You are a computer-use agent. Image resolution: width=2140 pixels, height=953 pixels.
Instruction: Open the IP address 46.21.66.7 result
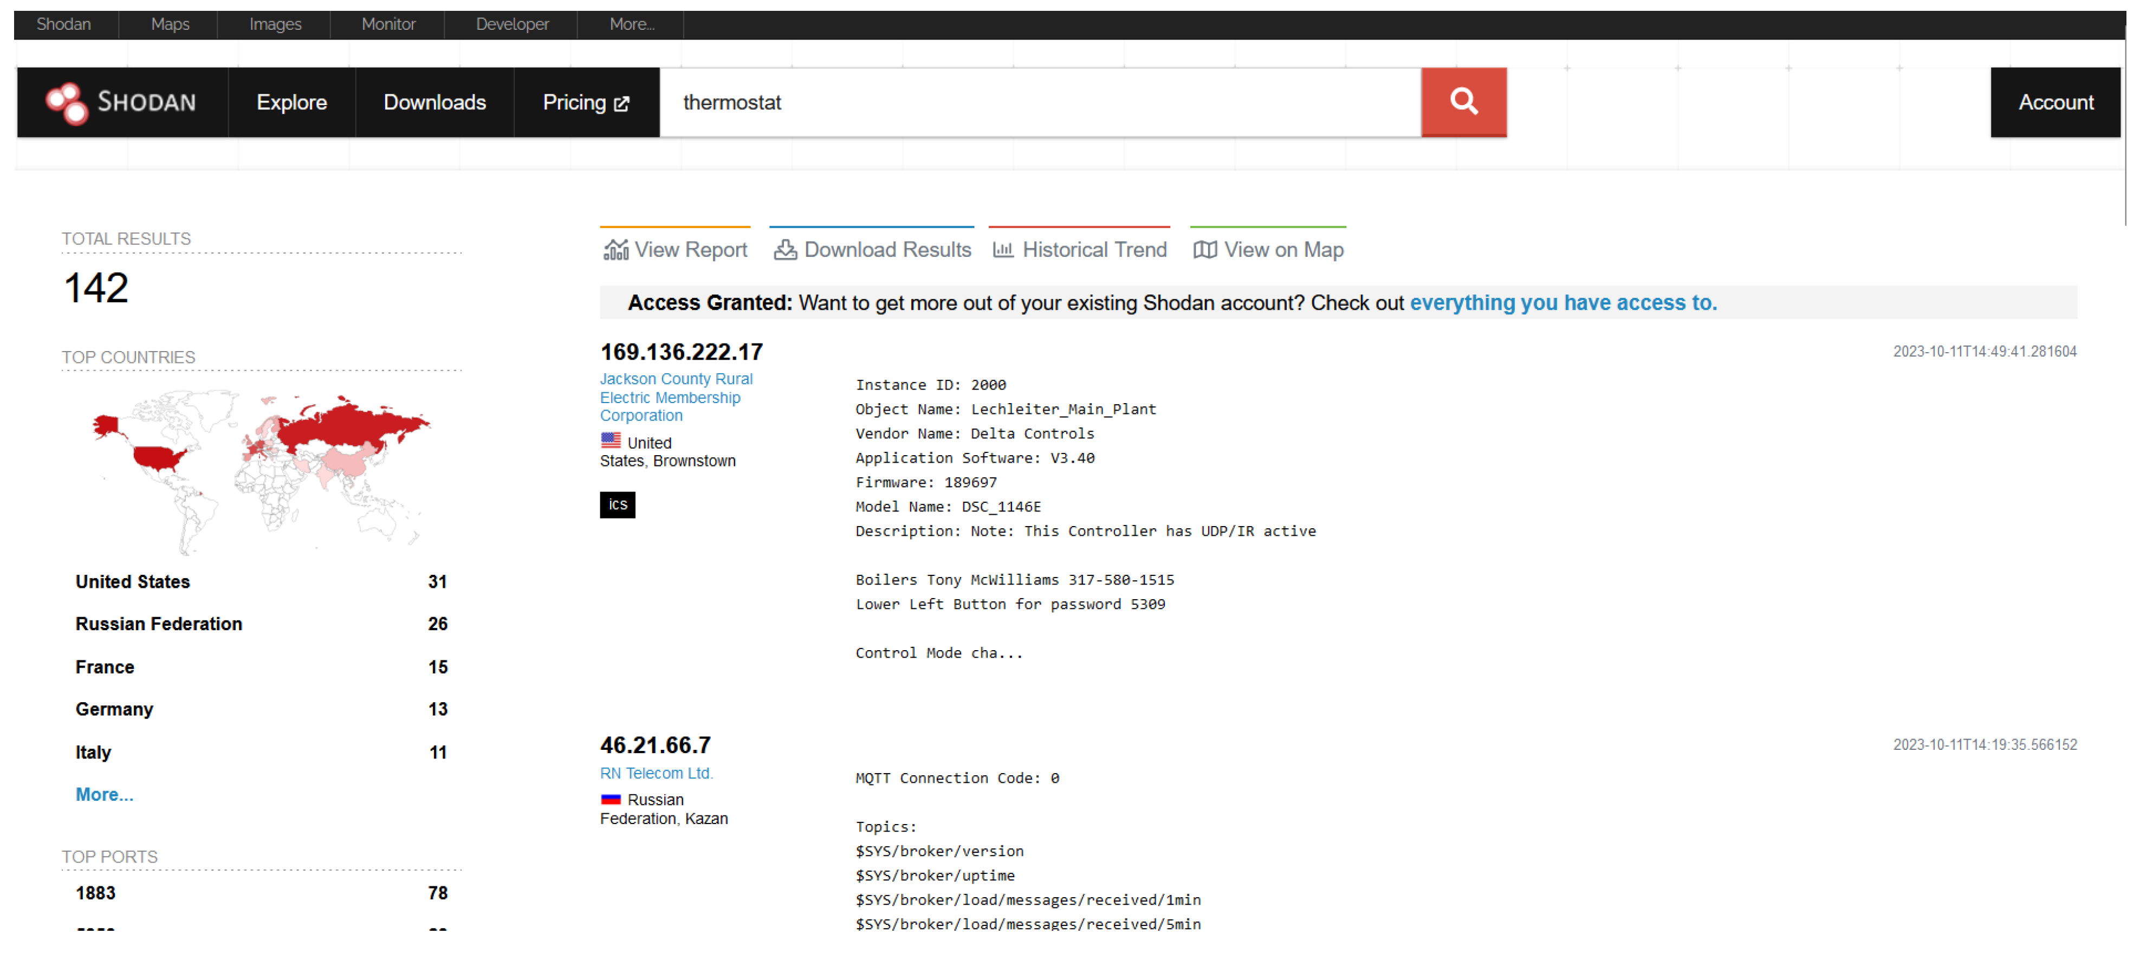pyautogui.click(x=654, y=744)
